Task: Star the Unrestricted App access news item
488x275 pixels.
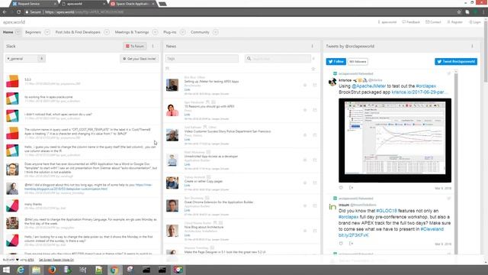Action: (x=305, y=160)
